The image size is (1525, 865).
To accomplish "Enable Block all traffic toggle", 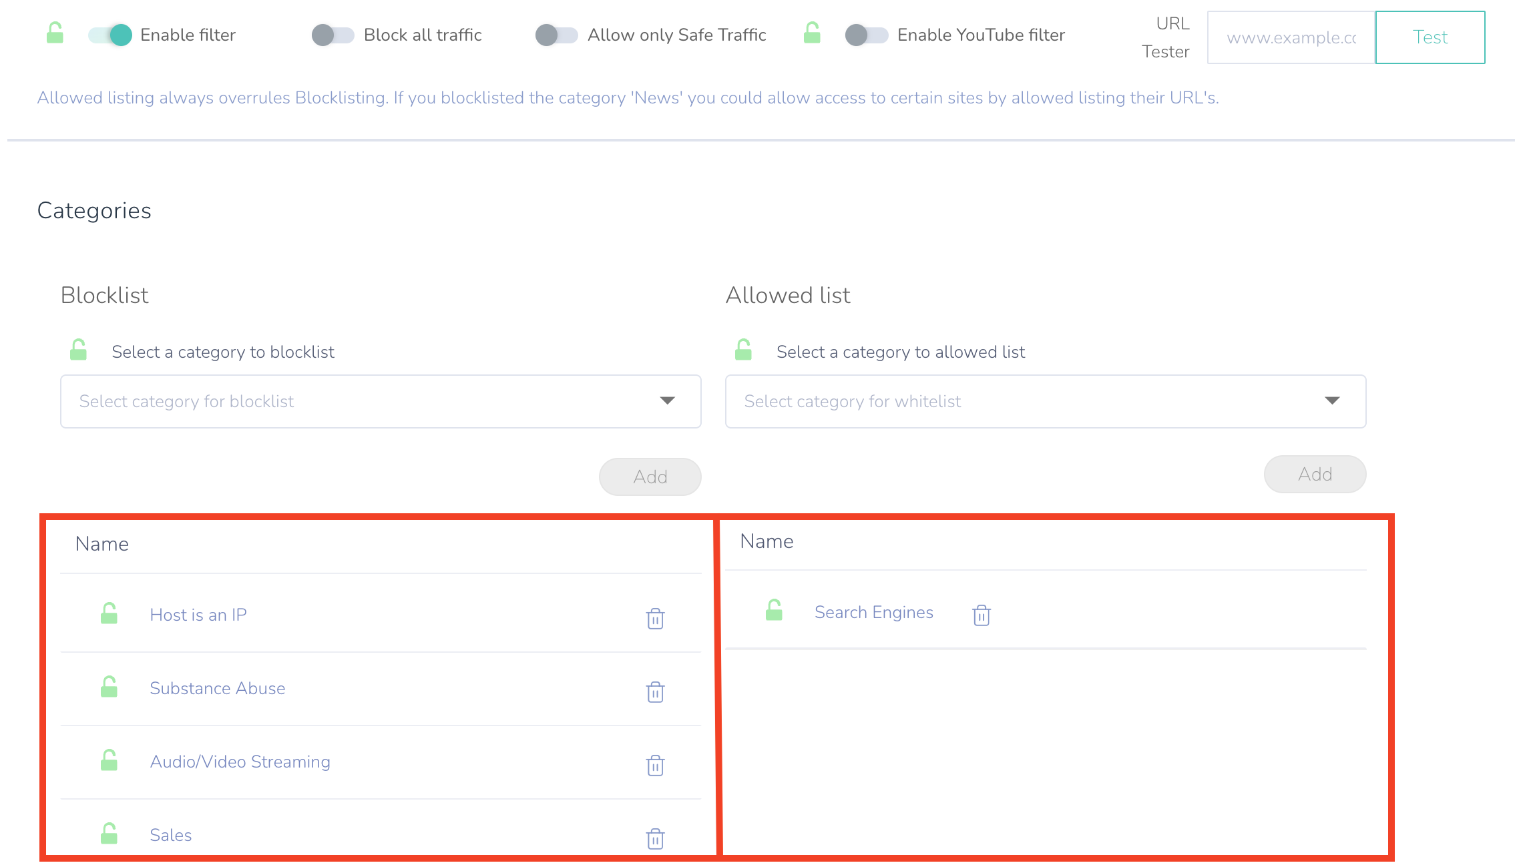I will click(x=333, y=35).
